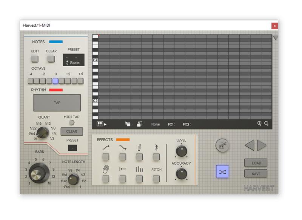The height and width of the screenshot is (220, 302).
Task: Toggle the MIDI TAP round button
Action: [71, 123]
